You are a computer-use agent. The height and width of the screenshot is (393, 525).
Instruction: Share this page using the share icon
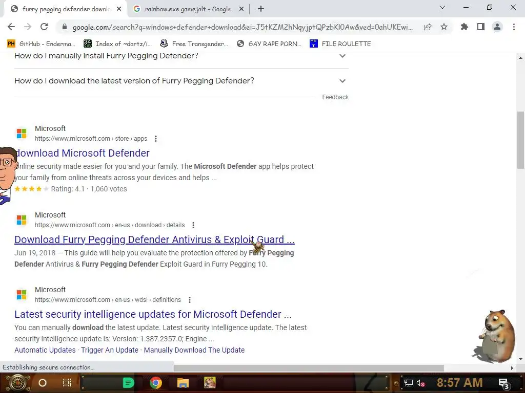pos(428,27)
